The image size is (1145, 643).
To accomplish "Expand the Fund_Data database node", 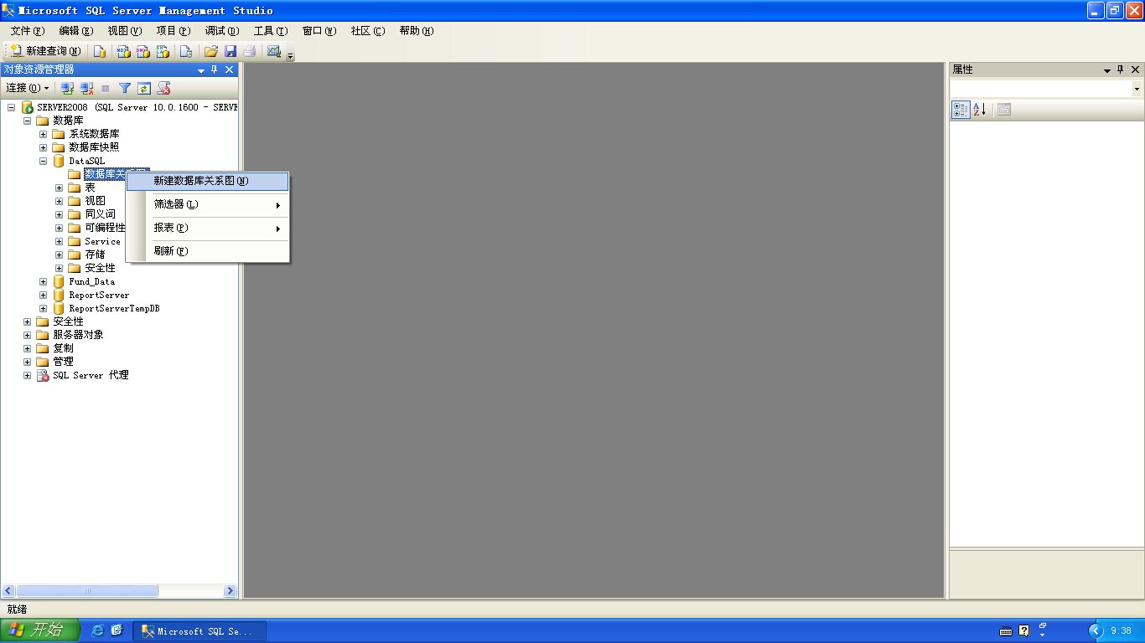I will [44, 281].
